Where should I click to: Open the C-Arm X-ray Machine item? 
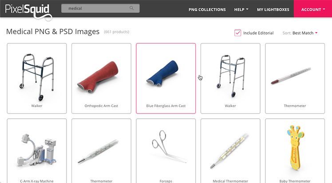pos(36,150)
